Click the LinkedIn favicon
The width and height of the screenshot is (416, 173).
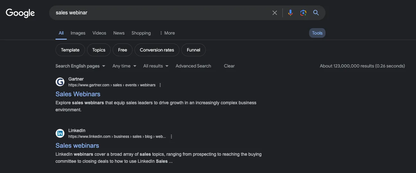60,133
